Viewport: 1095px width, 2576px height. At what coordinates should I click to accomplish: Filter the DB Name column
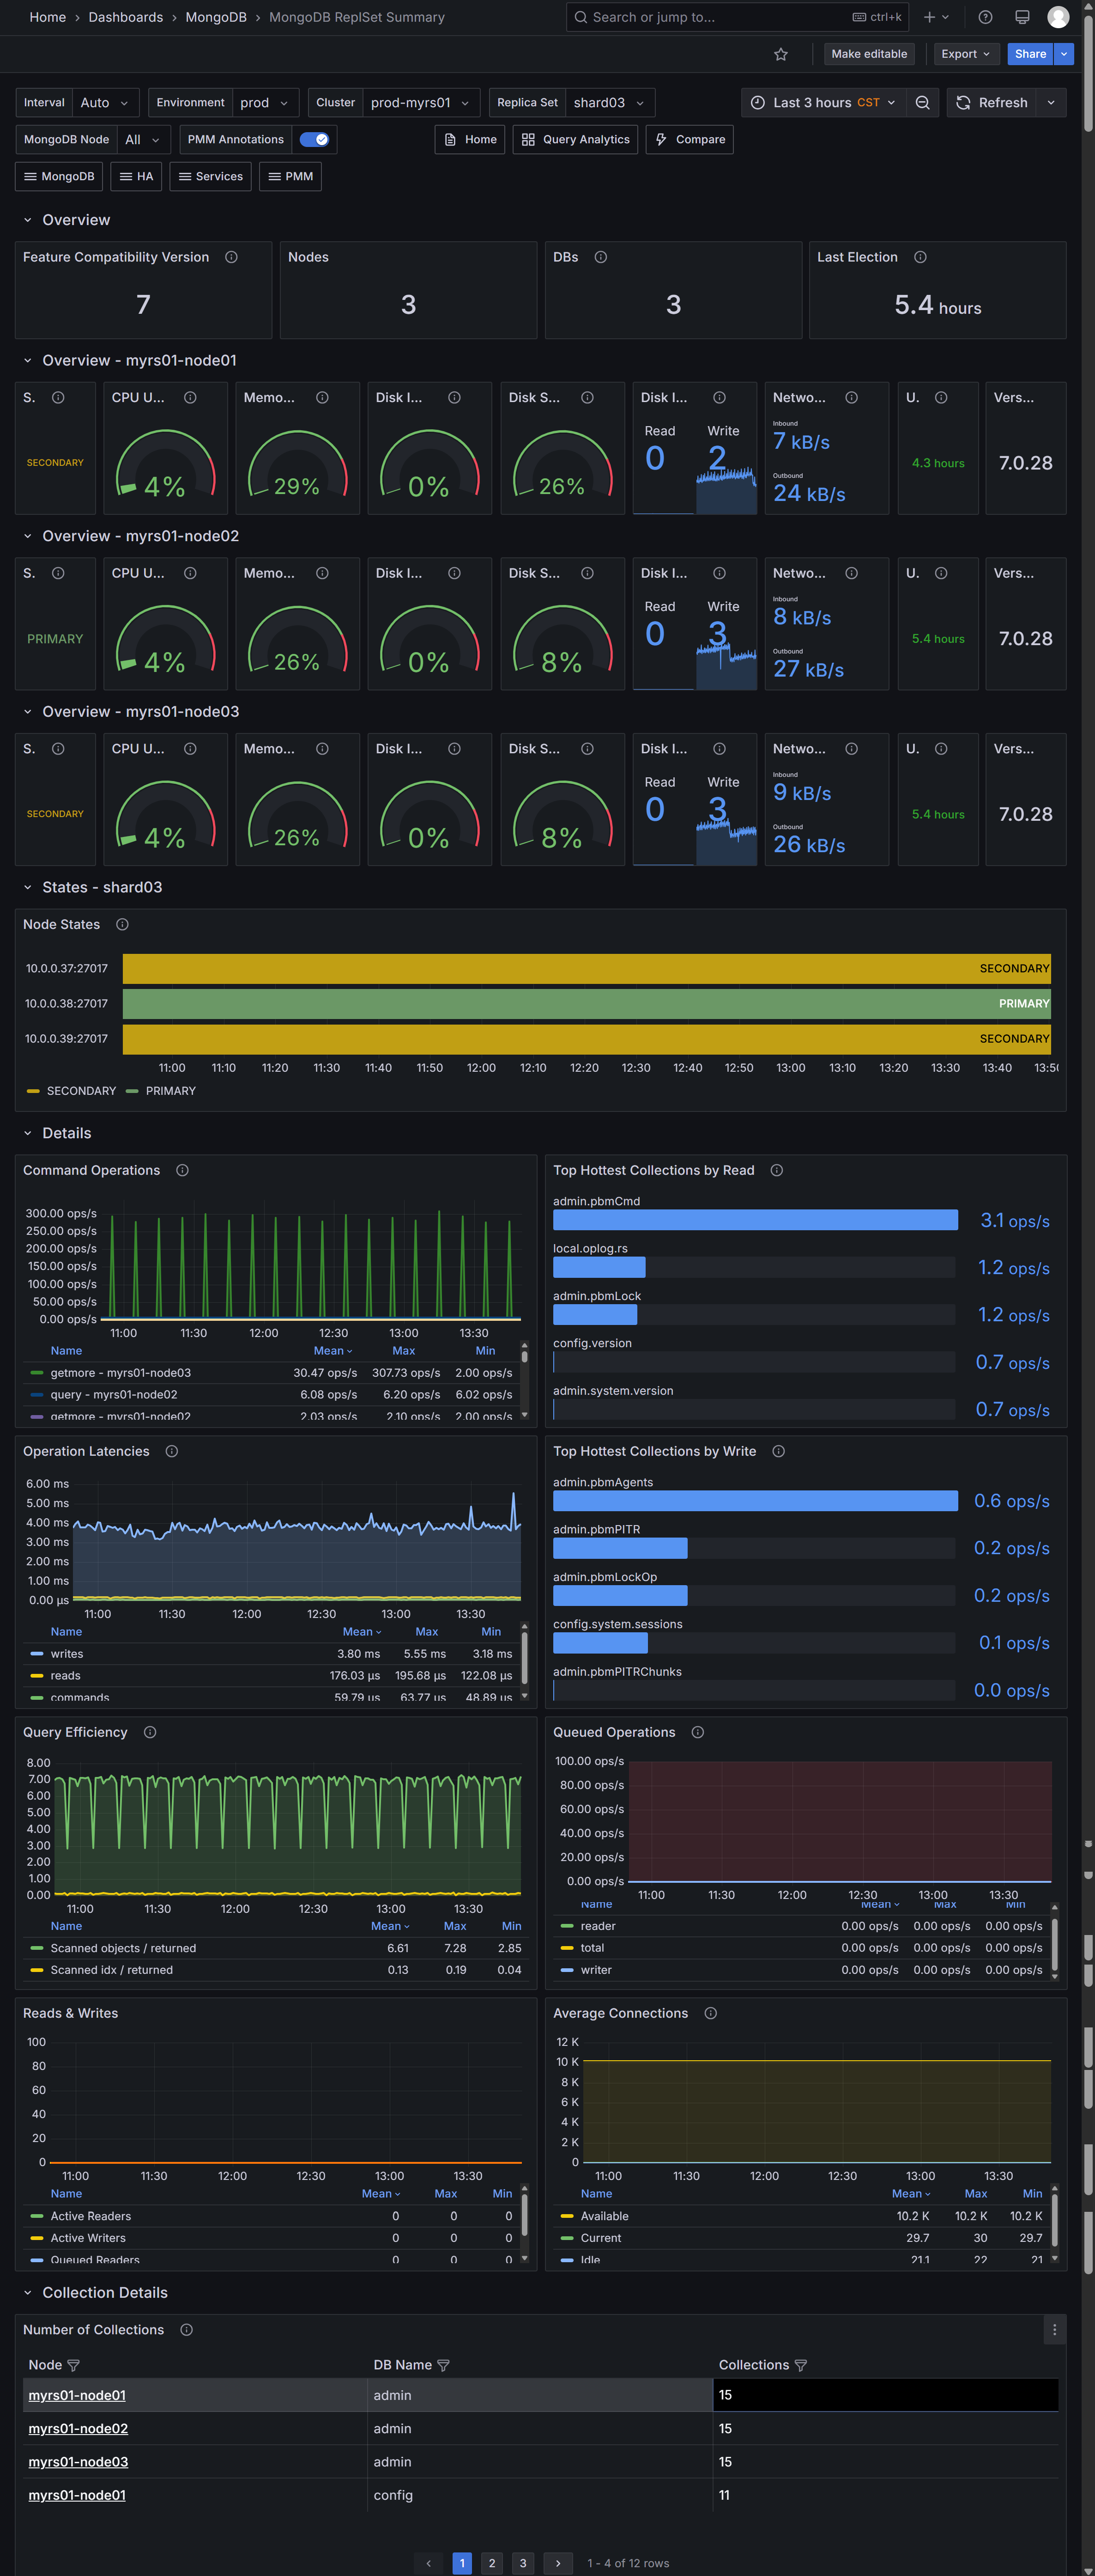444,2365
